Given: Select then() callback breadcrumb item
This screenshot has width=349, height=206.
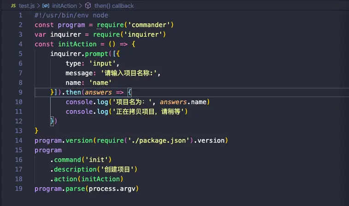Looking at the screenshot, I should coord(114,6).
